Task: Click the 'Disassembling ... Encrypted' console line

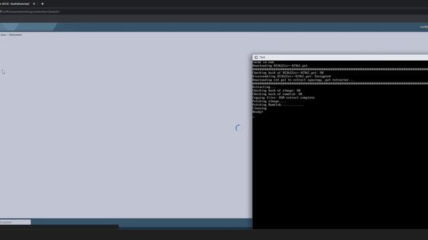Action: click(292, 77)
